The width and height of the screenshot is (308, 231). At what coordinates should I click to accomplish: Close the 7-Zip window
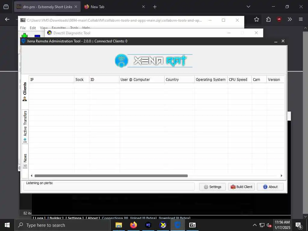pyautogui.click(x=237, y=20)
